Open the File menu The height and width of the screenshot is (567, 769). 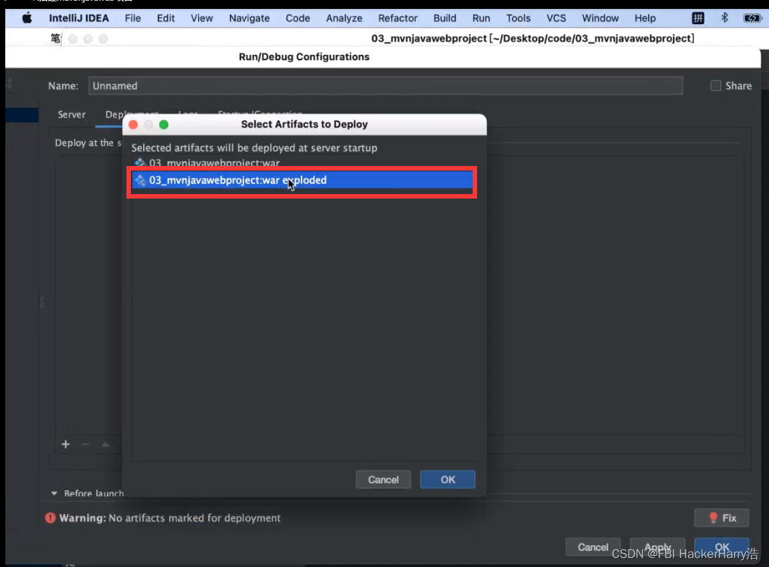click(x=133, y=18)
